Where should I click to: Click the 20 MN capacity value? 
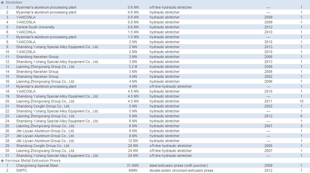(133, 146)
